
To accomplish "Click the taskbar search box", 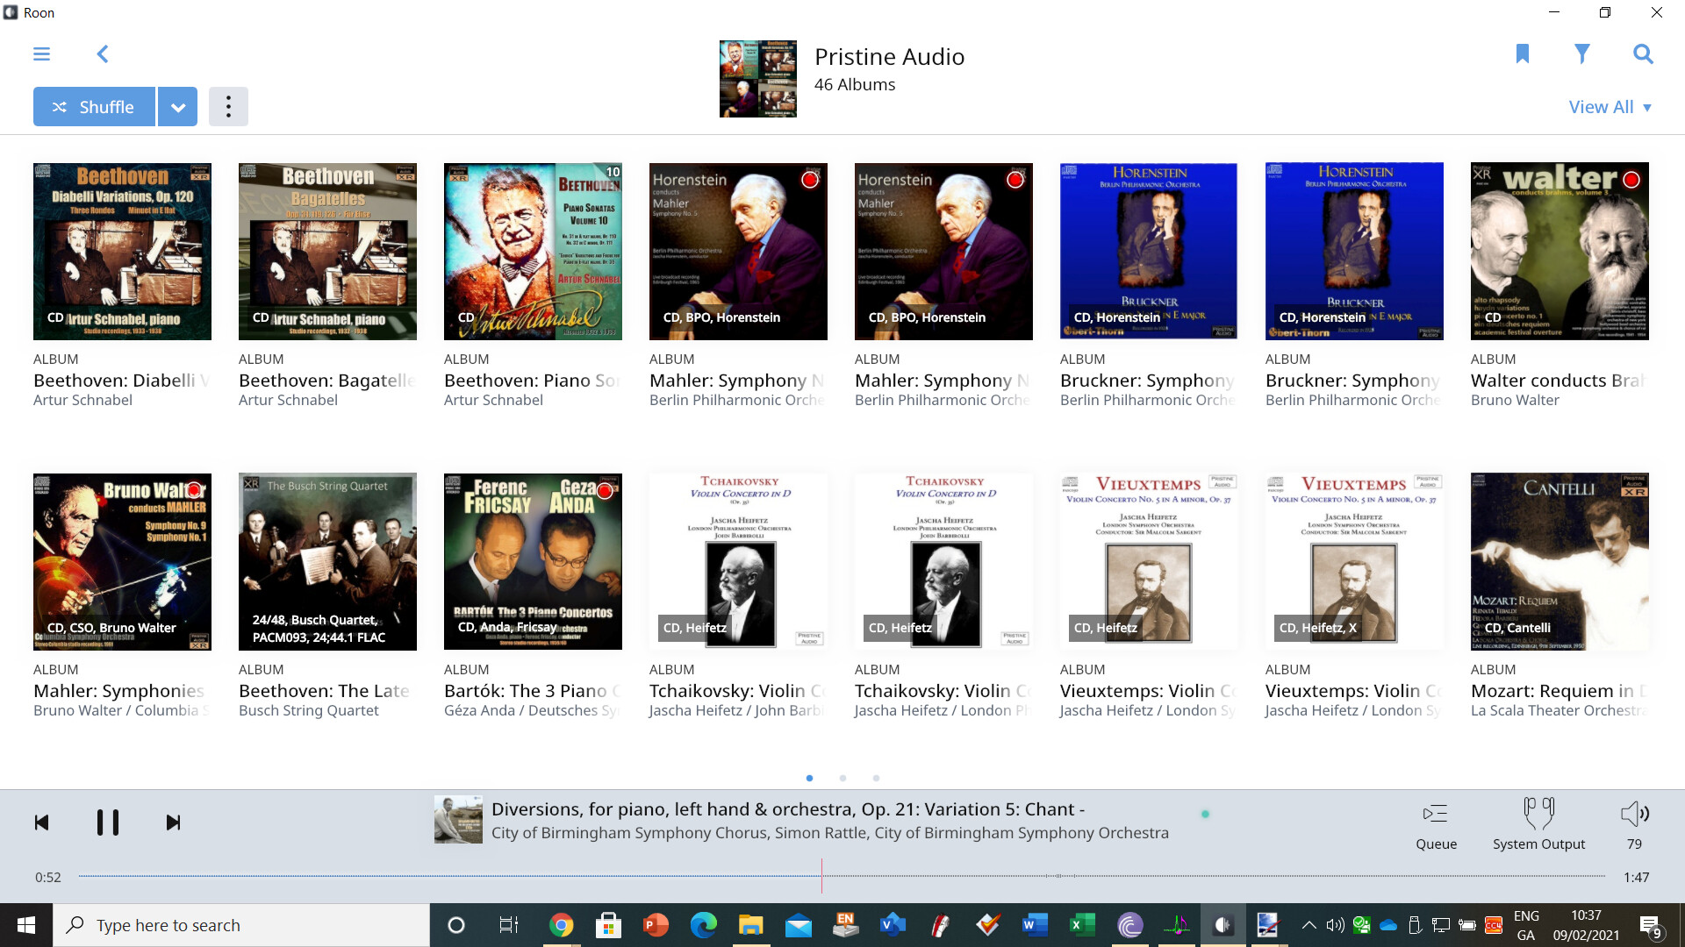I will 241,925.
